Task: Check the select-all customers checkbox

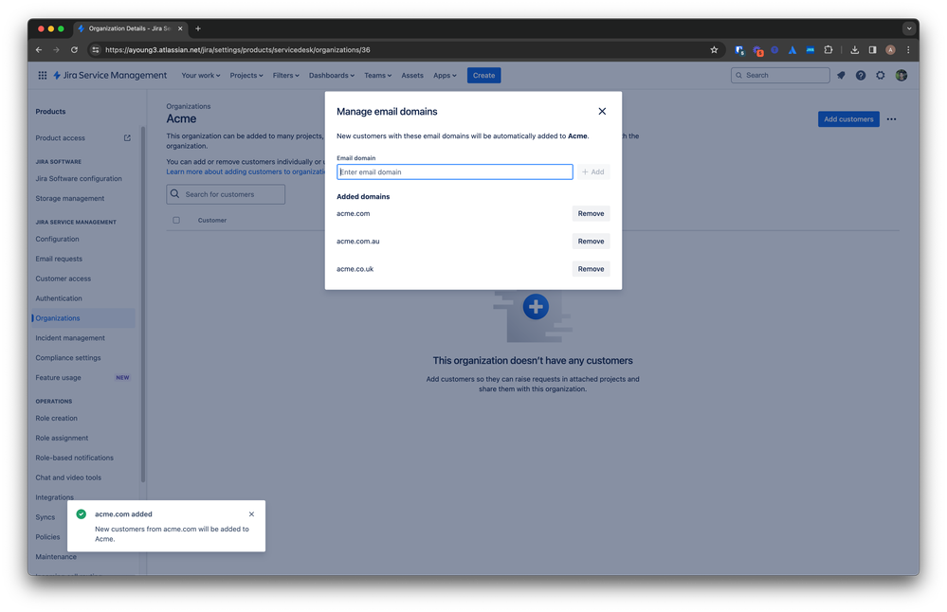Action: point(175,220)
